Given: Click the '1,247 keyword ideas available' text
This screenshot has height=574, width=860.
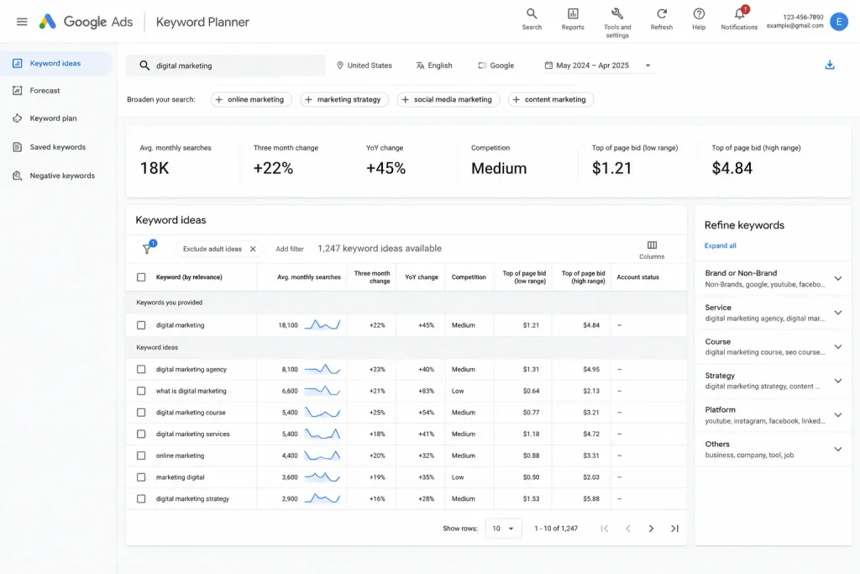Looking at the screenshot, I should click(x=380, y=249).
